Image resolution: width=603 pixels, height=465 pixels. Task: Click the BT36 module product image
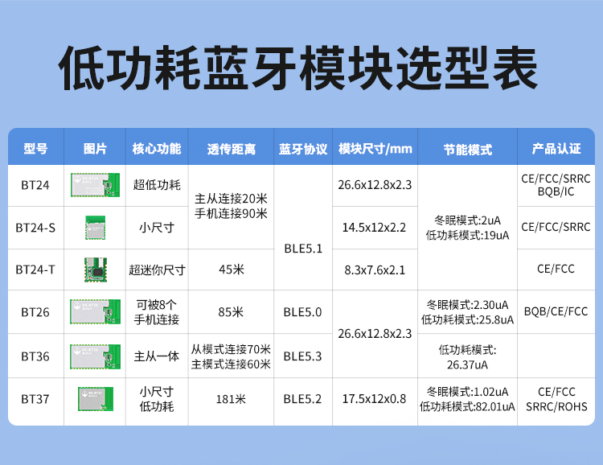click(x=94, y=355)
